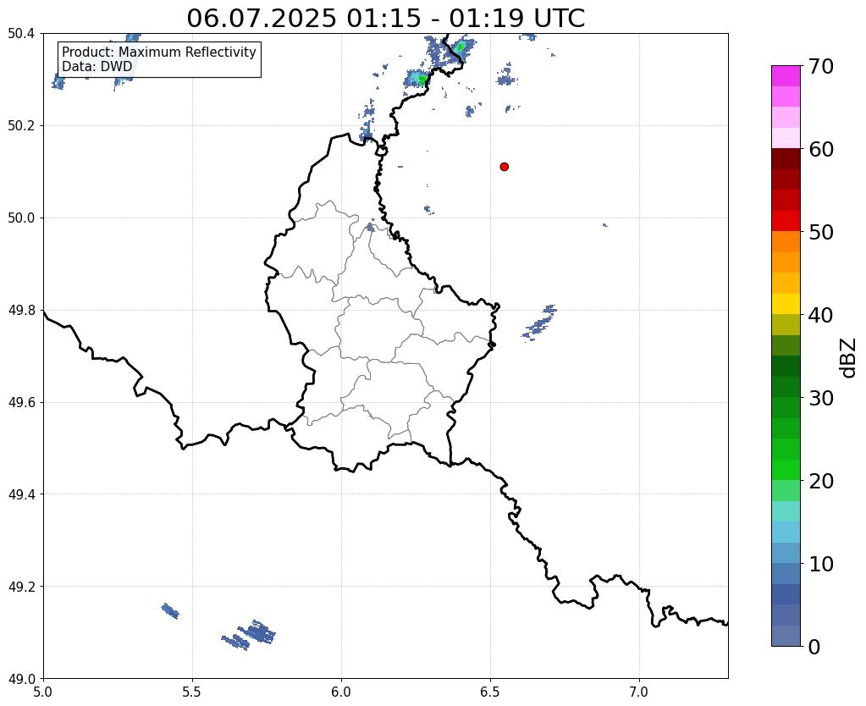This screenshot has height=706, width=866.
Task: Click the red station marker dot
Action: [504, 166]
